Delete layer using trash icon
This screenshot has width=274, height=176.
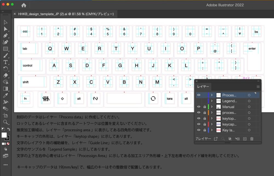[x=252, y=139]
